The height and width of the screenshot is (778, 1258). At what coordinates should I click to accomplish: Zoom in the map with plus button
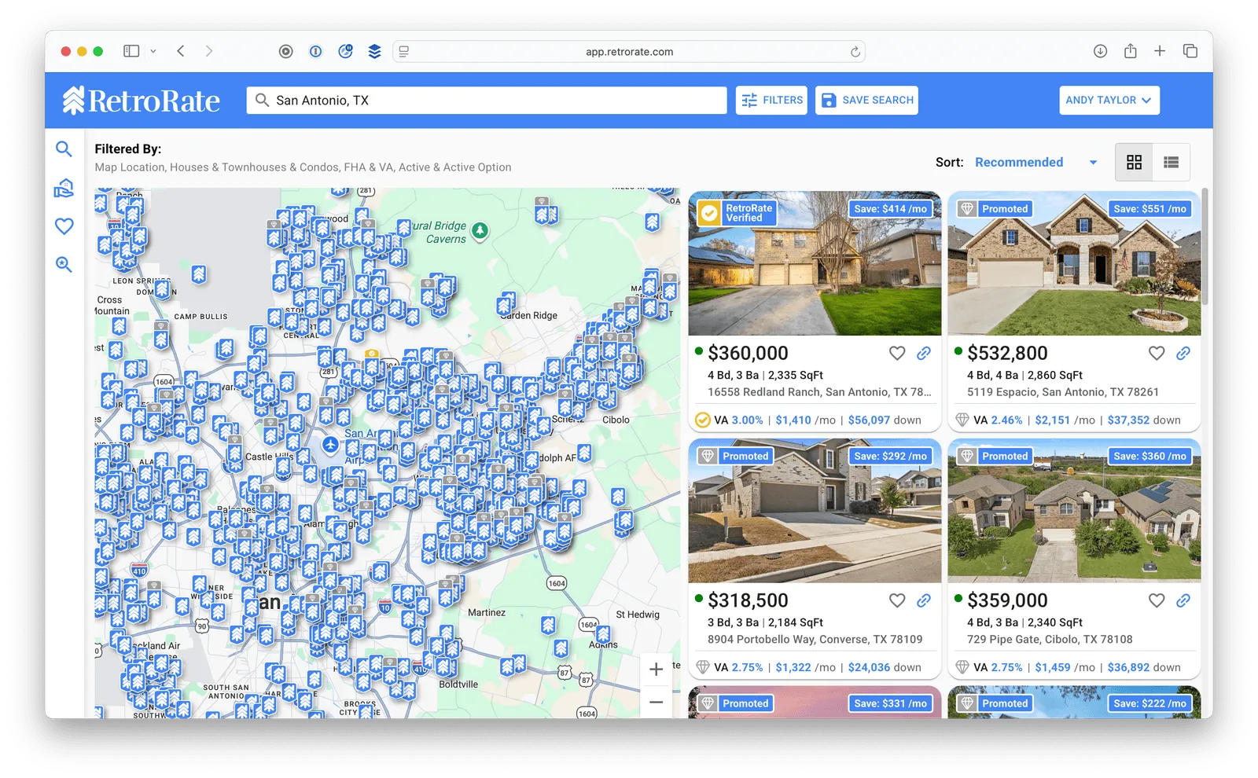pos(657,670)
